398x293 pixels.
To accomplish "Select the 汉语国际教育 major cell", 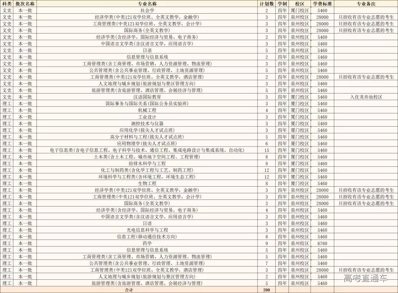I will pos(147,97).
